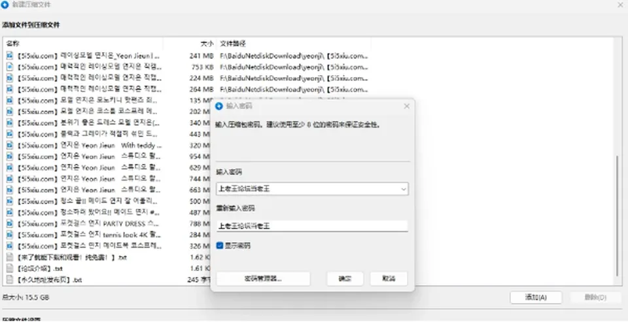The height and width of the screenshot is (322, 628).
Task: Click the file icon of the 500 MB video
Action: coord(10,201)
